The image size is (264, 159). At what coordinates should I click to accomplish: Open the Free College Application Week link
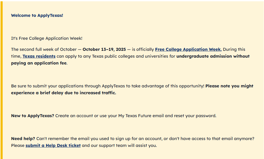[x=188, y=49]
